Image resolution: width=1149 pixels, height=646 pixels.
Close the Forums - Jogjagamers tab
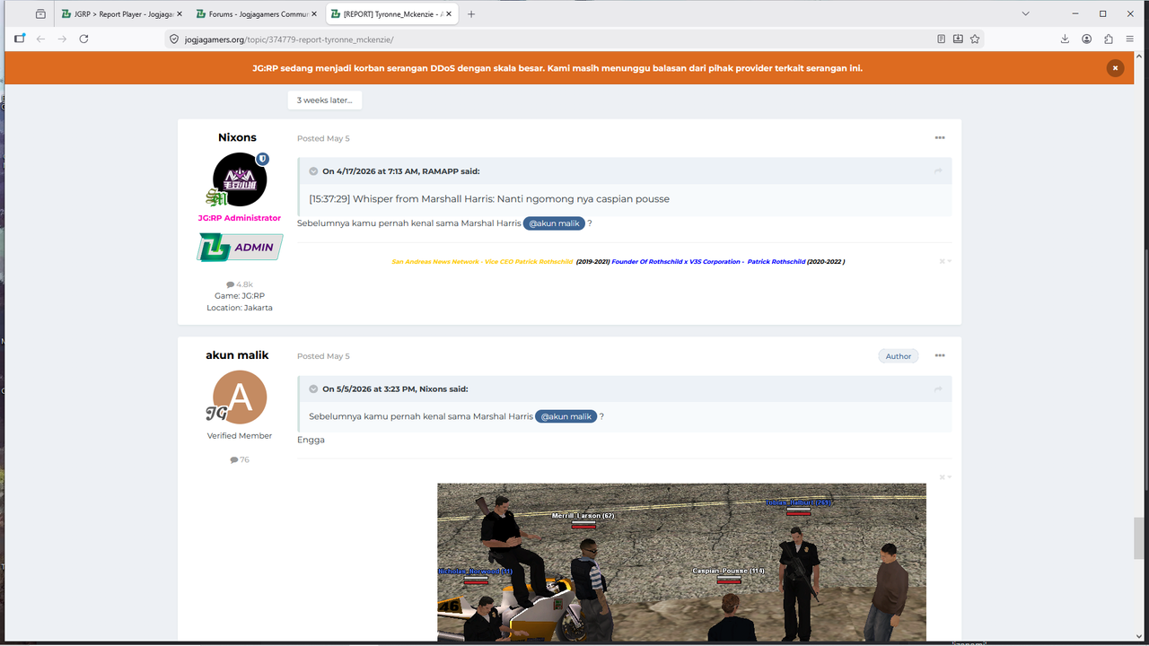pyautogui.click(x=313, y=14)
